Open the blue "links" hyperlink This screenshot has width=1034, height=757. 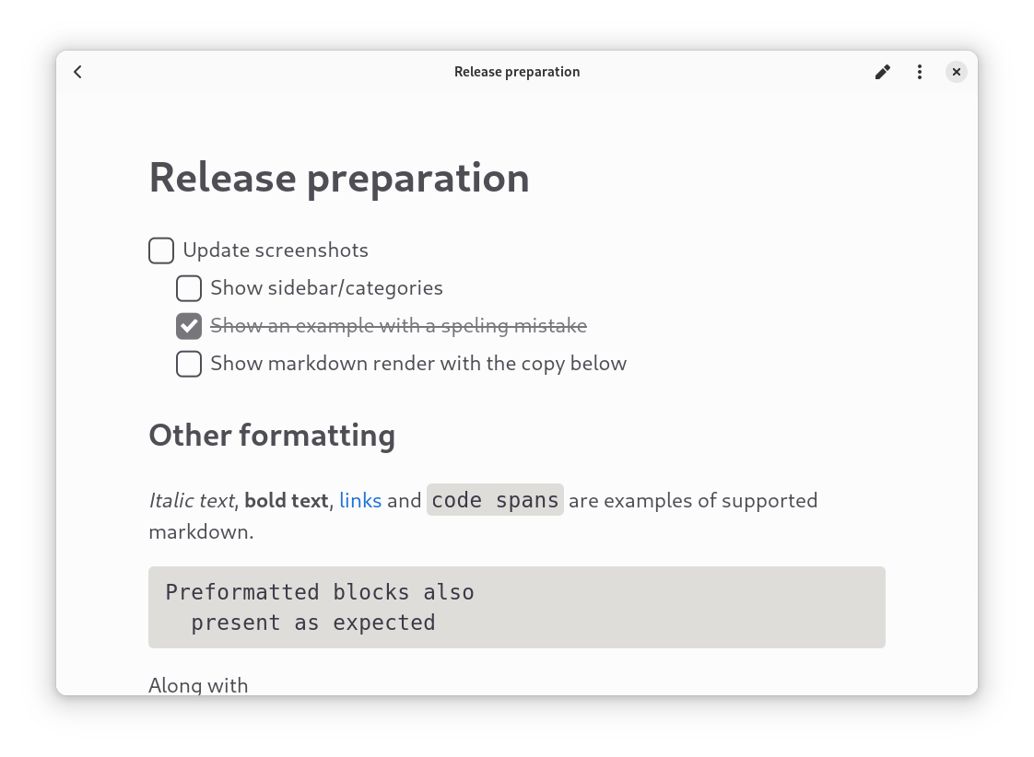coord(360,501)
